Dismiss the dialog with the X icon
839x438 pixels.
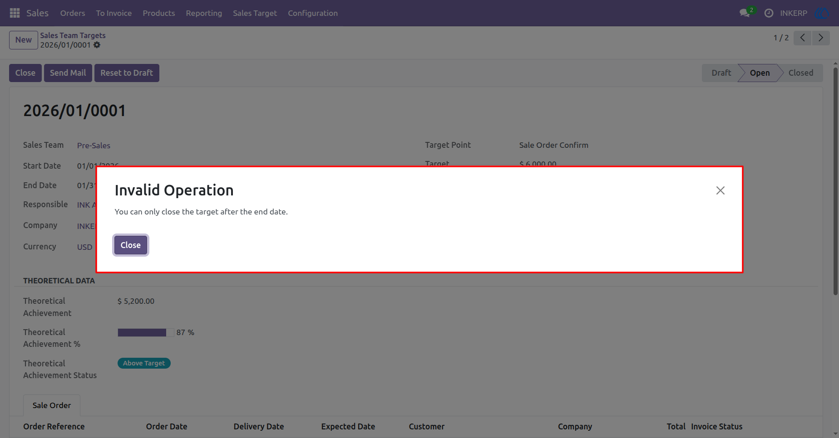click(x=721, y=190)
